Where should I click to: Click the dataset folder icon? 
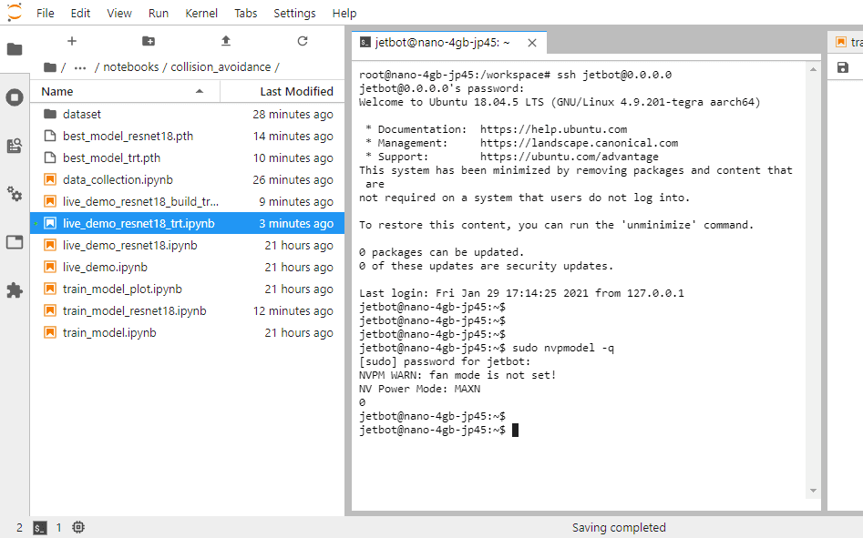[50, 114]
